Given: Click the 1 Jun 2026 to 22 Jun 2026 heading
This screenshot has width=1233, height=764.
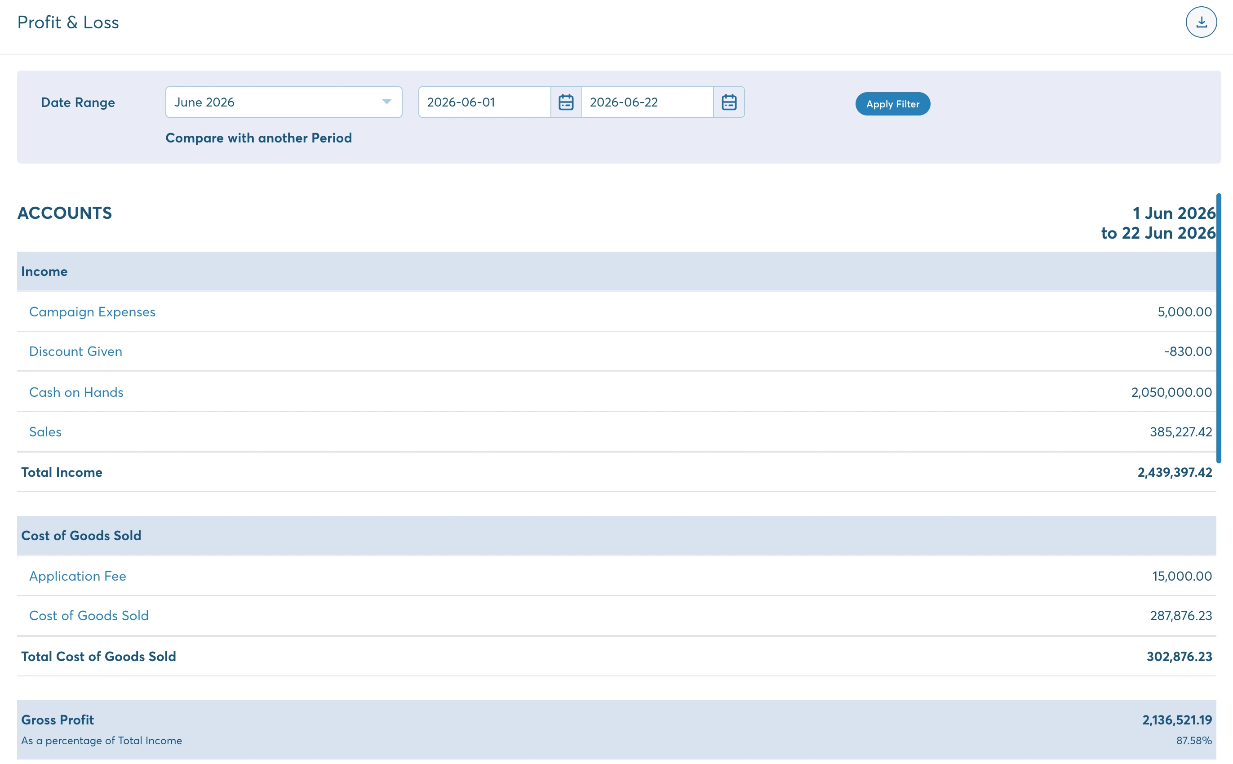Looking at the screenshot, I should [x=1158, y=223].
